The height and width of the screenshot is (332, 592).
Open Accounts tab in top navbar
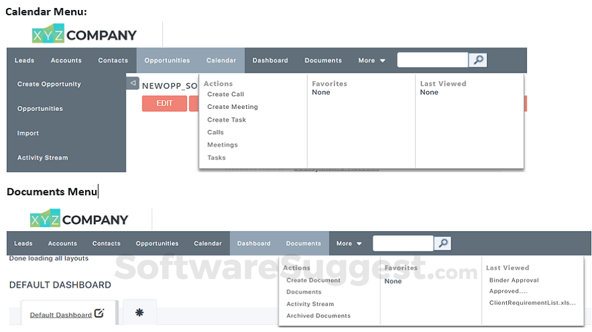pos(66,60)
